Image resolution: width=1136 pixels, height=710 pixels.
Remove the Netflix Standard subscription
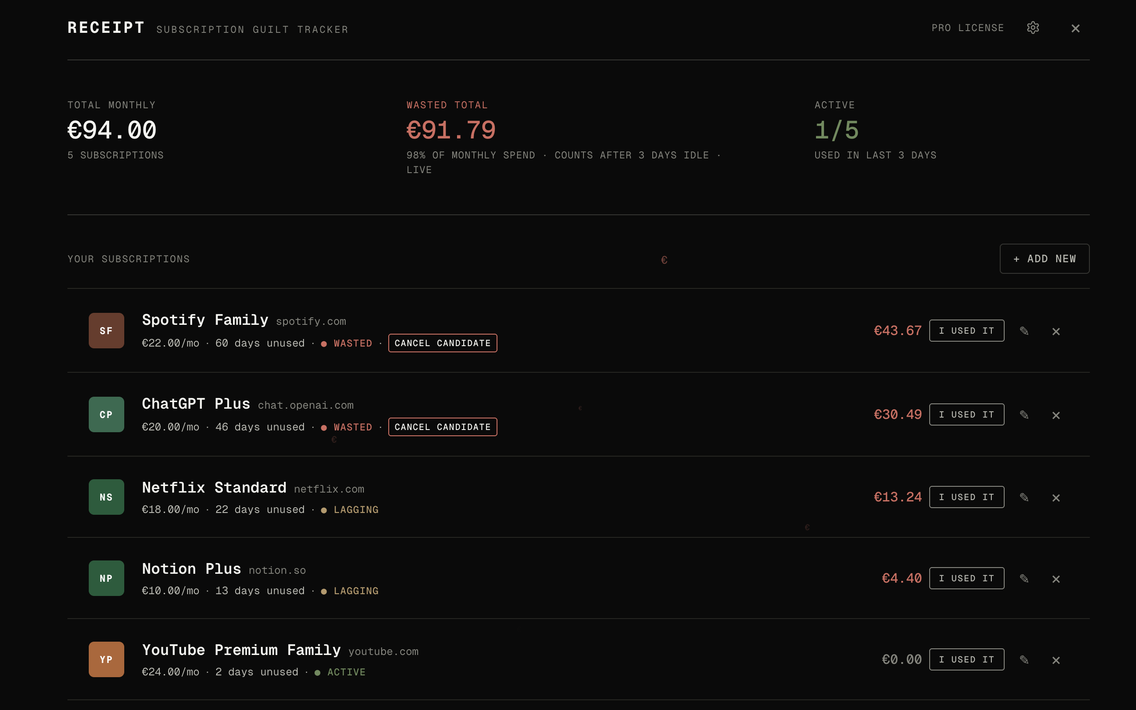coord(1056,498)
